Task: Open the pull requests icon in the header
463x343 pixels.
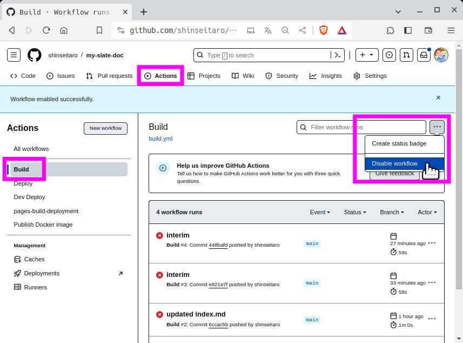Action: point(406,55)
